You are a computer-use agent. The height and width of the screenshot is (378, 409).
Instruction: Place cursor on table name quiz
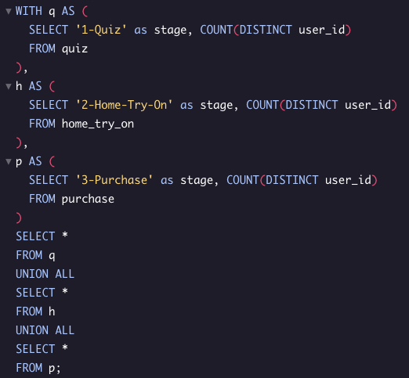(74, 49)
